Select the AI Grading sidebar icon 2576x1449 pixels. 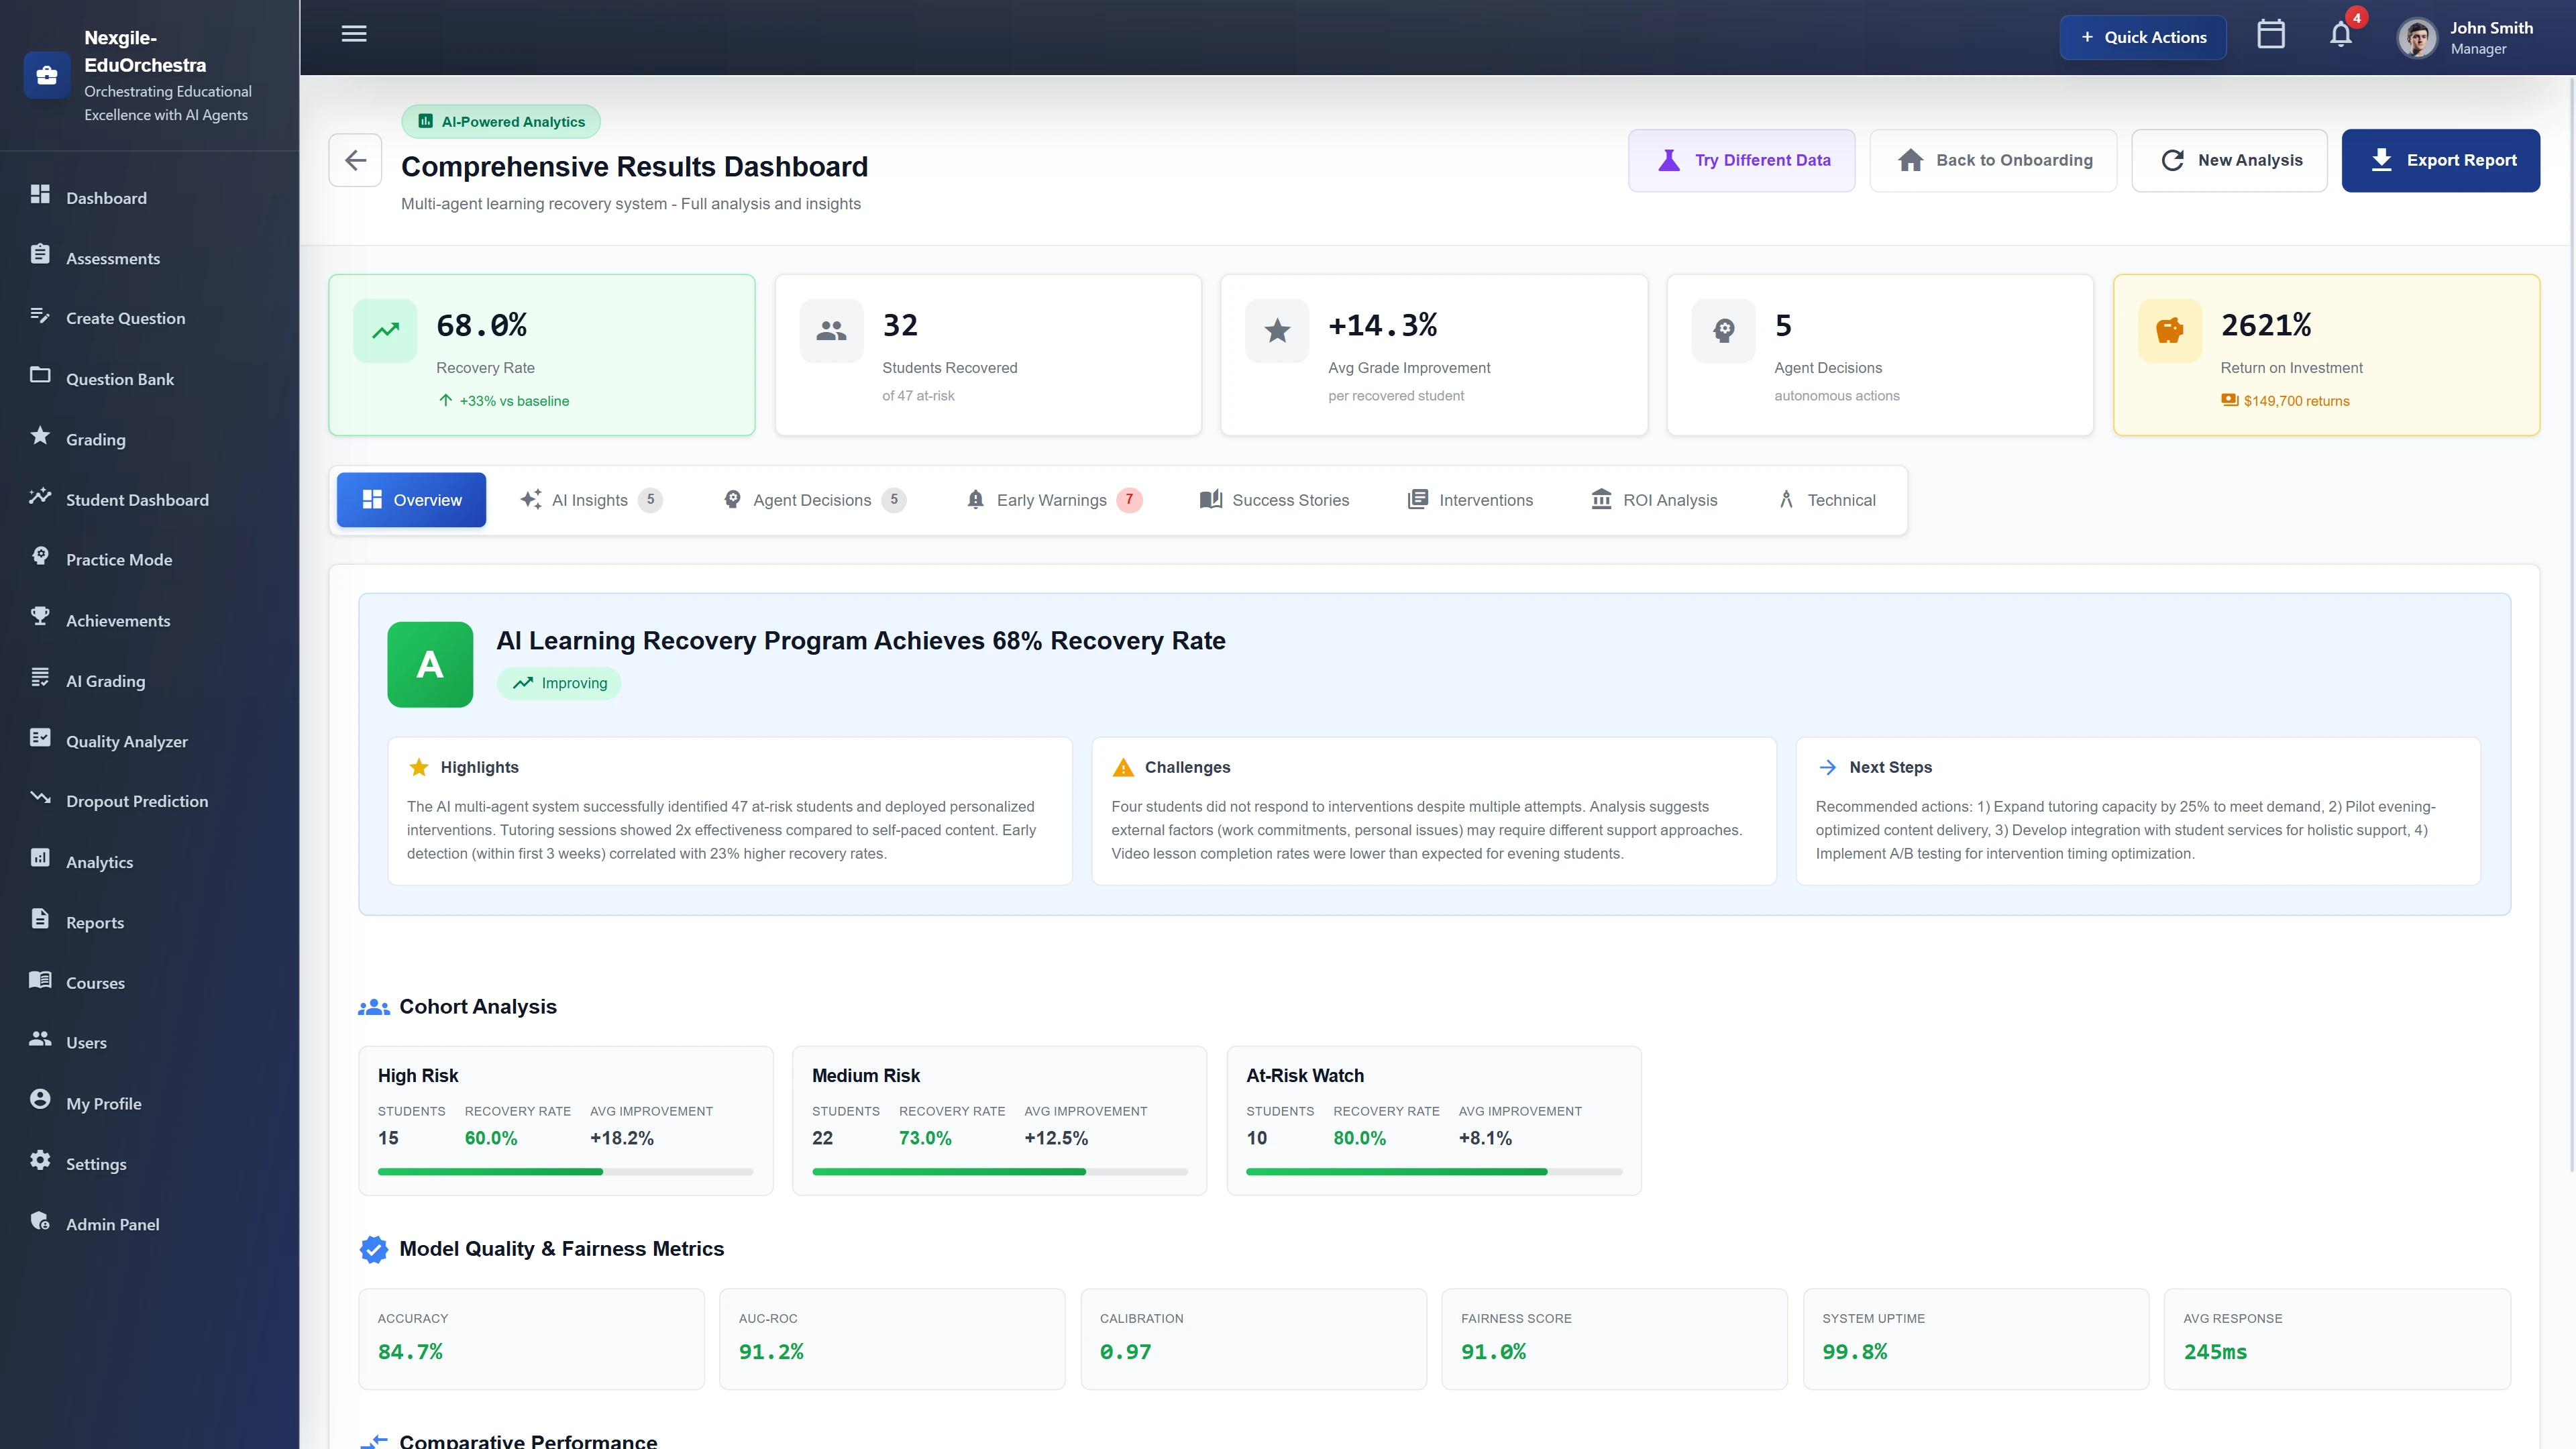tap(41, 680)
